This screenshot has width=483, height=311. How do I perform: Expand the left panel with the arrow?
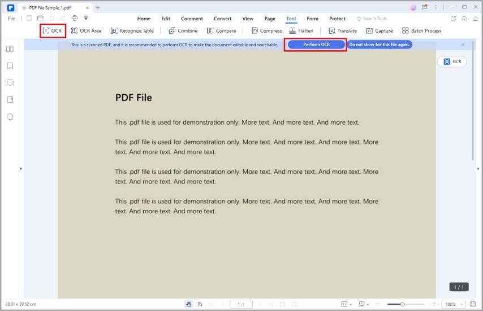21,169
